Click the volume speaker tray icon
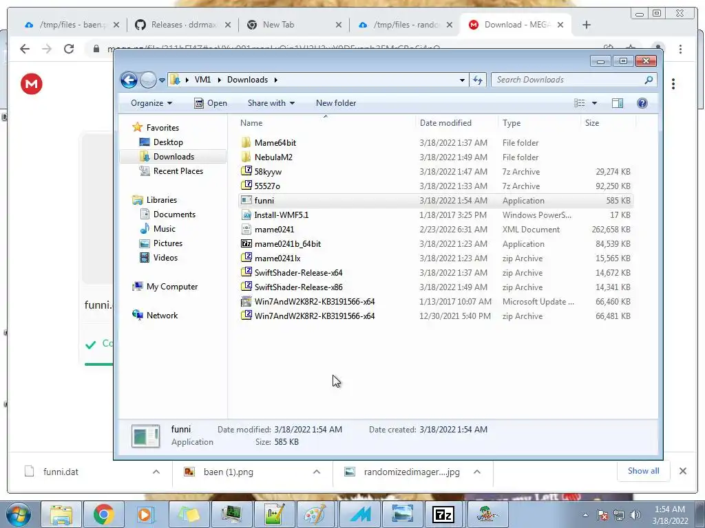Viewport: 705px width, 528px height. point(635,515)
